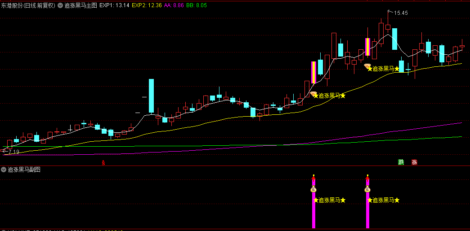
Task: Click the 7.19 low price label
Action: coord(14,152)
